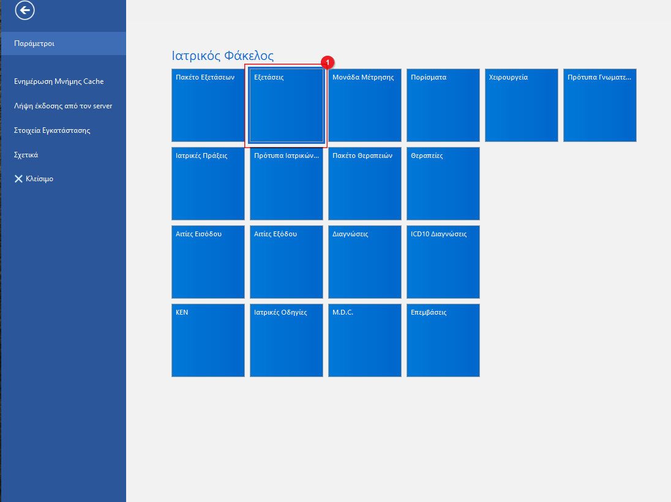This screenshot has height=502, width=671.
Task: Click the Επεμβάσεις tile
Action: [443, 340]
